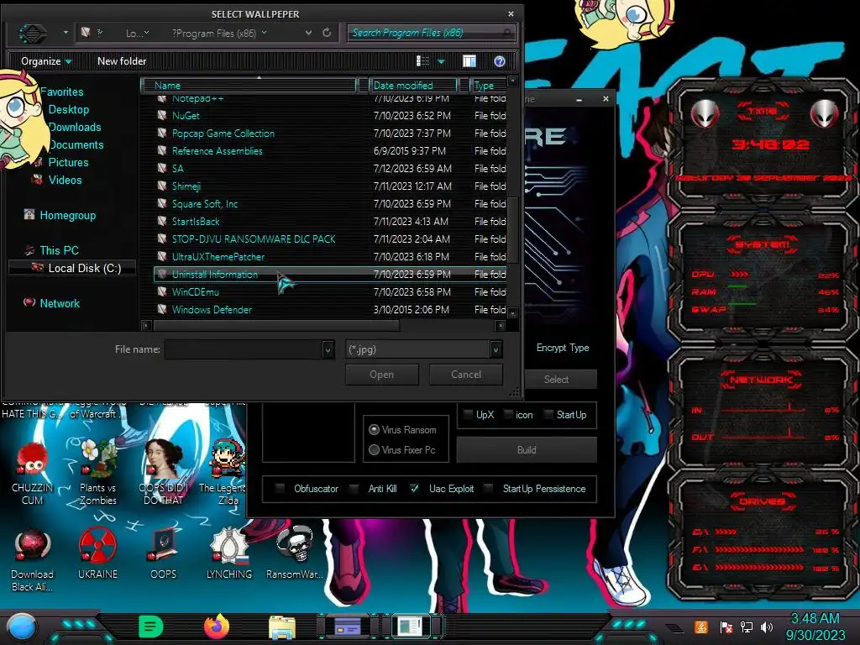
Task: Toggle the preview pane icon in the dialog
Action: (469, 61)
